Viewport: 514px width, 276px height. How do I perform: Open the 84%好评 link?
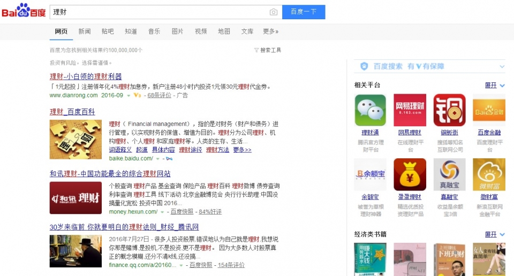[x=210, y=212]
